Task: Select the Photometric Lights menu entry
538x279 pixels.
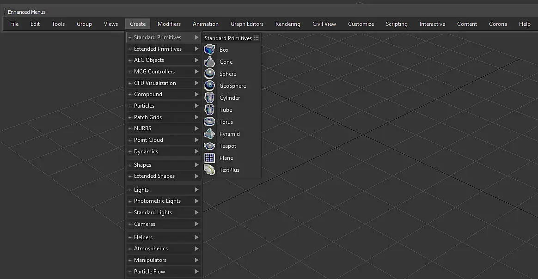Action: click(x=163, y=201)
